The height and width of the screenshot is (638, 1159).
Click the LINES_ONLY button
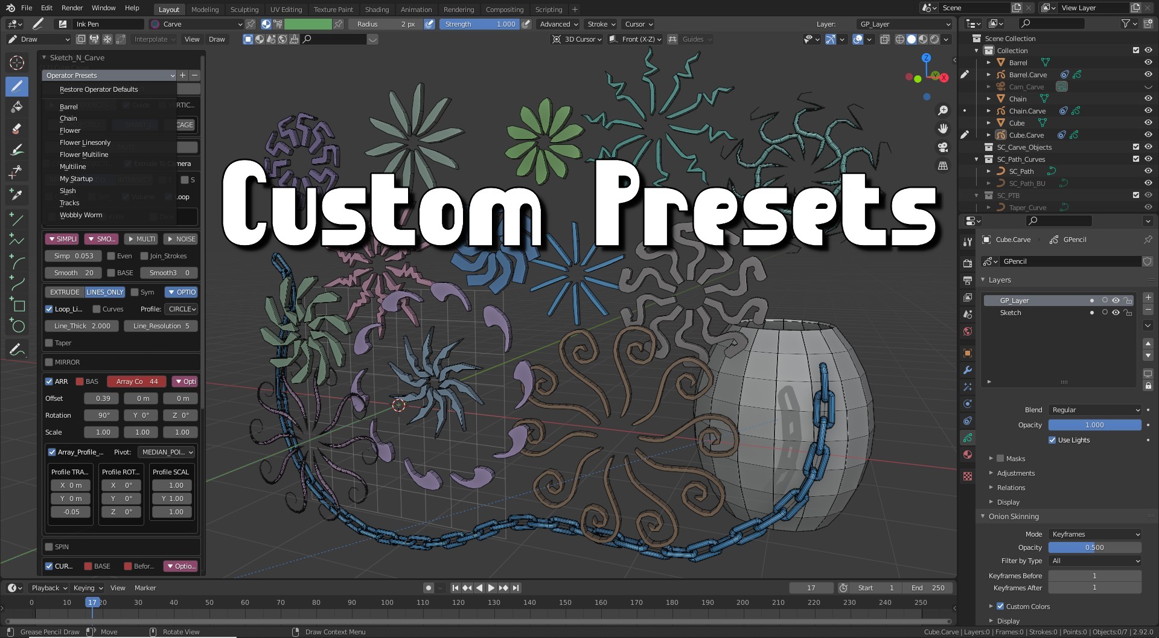pyautogui.click(x=105, y=292)
